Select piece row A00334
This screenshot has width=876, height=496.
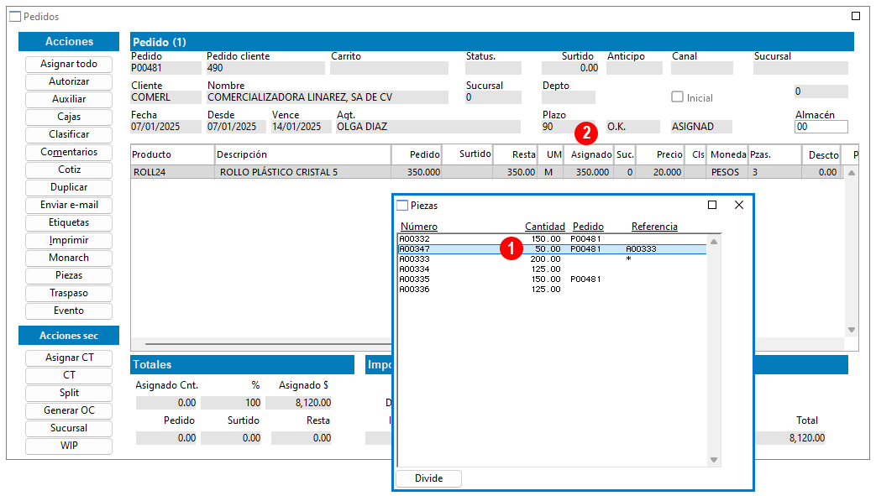(552, 269)
